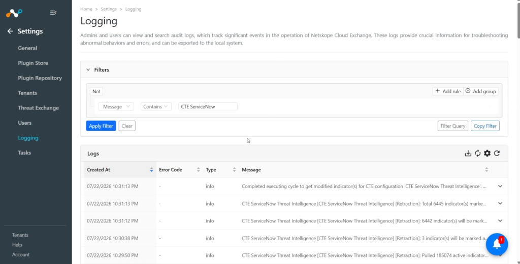Click the Netskope logo icon
This screenshot has width=520, height=264.
pyautogui.click(x=14, y=13)
